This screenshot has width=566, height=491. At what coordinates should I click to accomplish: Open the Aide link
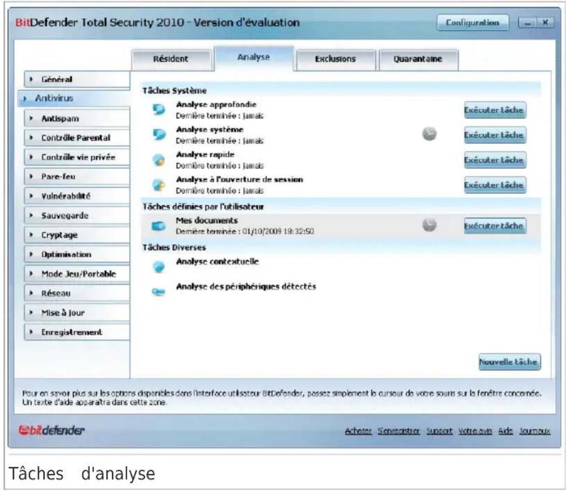pos(505,431)
